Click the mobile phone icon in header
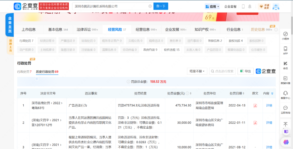 pos(243,7)
